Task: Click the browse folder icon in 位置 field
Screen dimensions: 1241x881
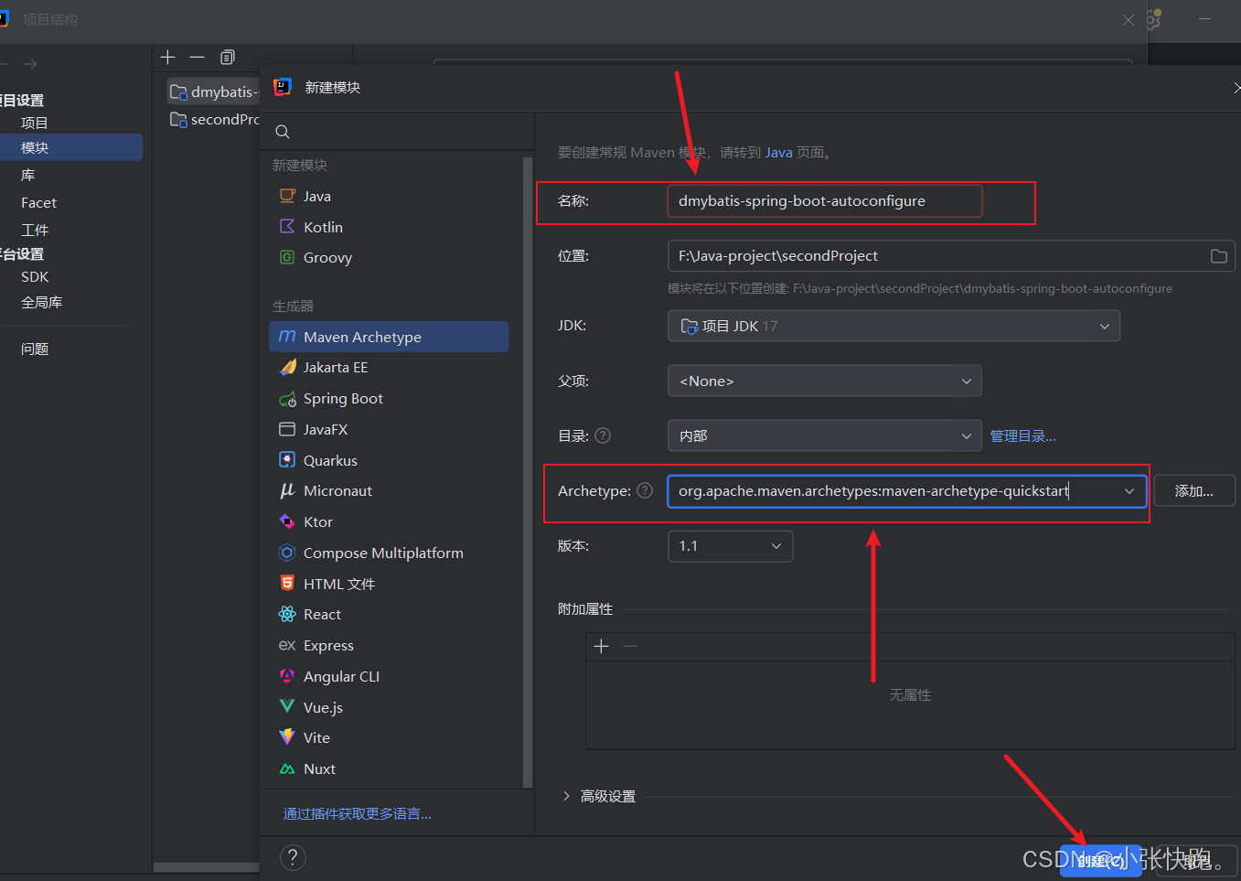Action: 1218,256
